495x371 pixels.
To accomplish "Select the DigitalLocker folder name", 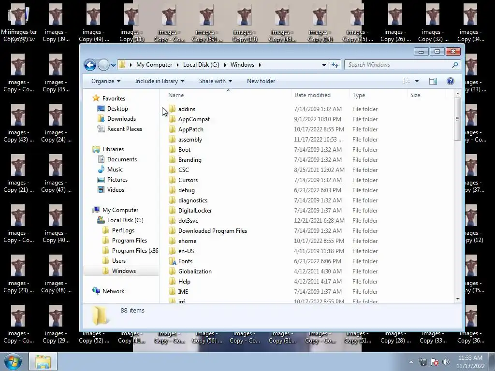I will tap(195, 211).
